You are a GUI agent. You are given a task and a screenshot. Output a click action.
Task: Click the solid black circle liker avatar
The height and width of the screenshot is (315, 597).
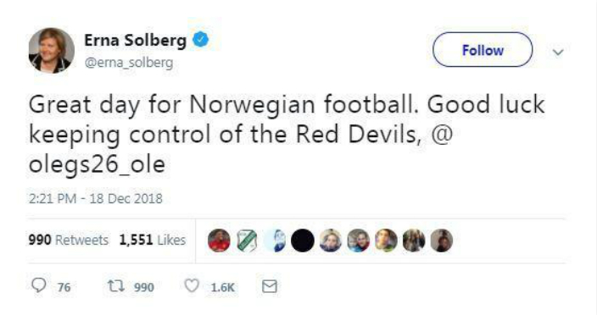(x=303, y=240)
